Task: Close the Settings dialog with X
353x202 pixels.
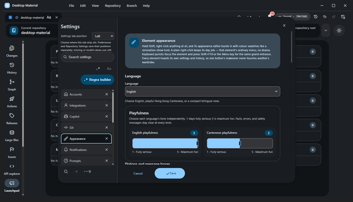Action: (x=284, y=25)
